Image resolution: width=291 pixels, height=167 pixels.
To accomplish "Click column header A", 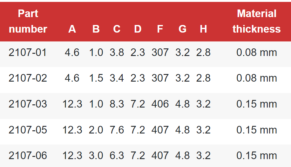I will (72, 29).
